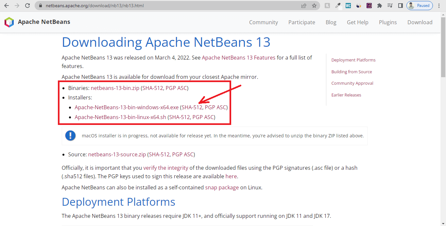
Task: Open PGP ASC link for netbeans-13-bin.zip
Action: 176,88
